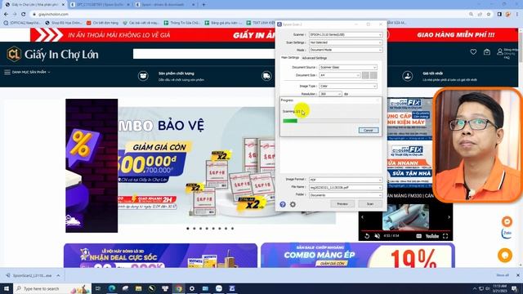Click the orange messenger icon above Zalo
This screenshot has width=523, height=294.
tap(507, 221)
